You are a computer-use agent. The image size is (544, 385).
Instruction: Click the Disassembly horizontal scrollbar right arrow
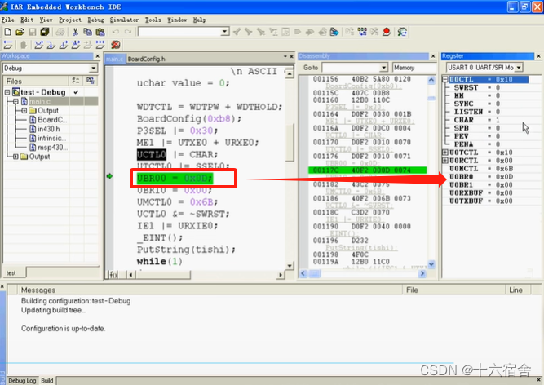(x=422, y=273)
